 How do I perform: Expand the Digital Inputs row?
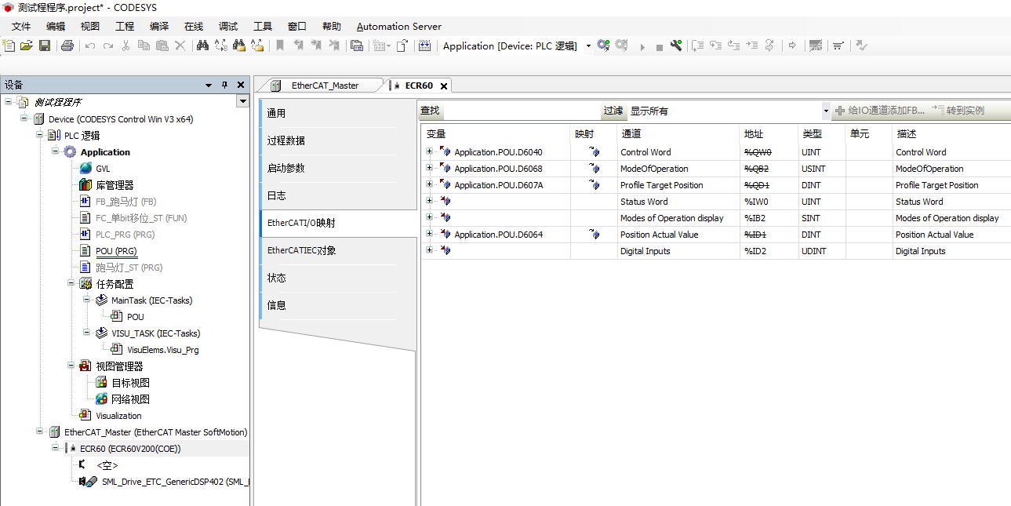429,251
